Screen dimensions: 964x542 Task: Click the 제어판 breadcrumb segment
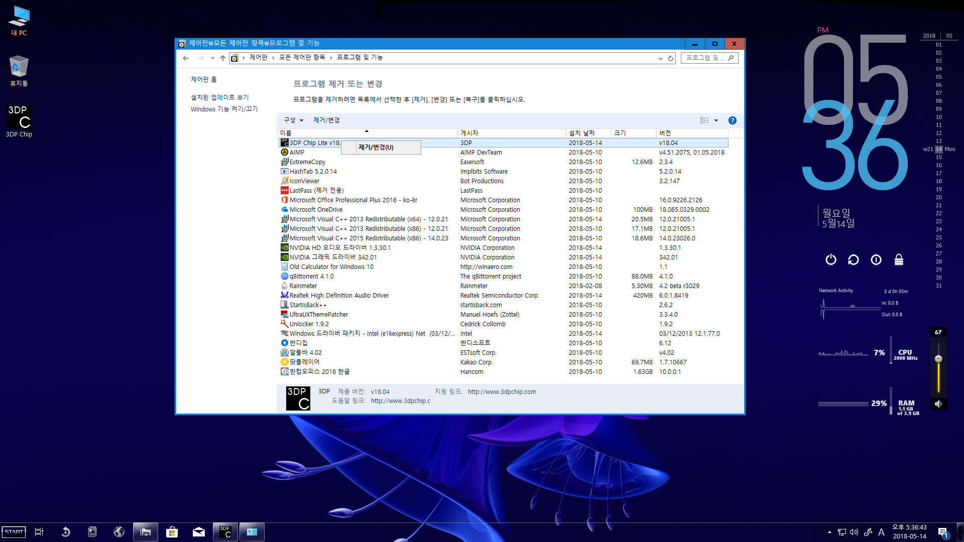(259, 58)
